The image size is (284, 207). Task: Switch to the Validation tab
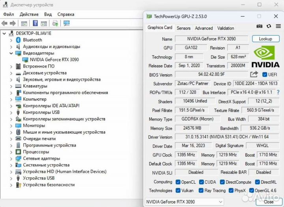pos(226,28)
